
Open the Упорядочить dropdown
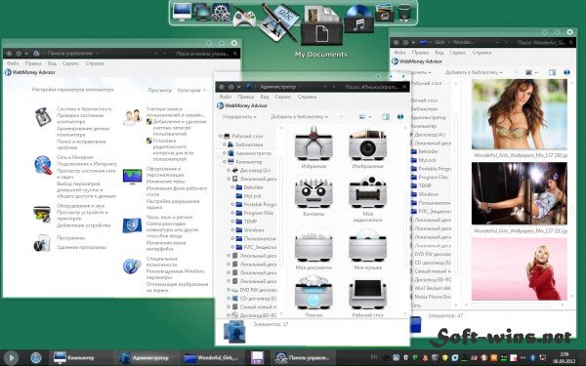pos(239,117)
